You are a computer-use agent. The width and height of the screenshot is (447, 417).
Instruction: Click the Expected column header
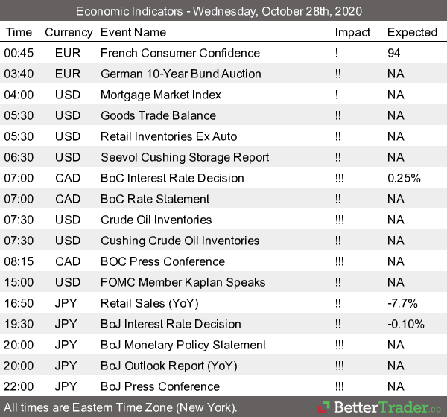tap(412, 32)
